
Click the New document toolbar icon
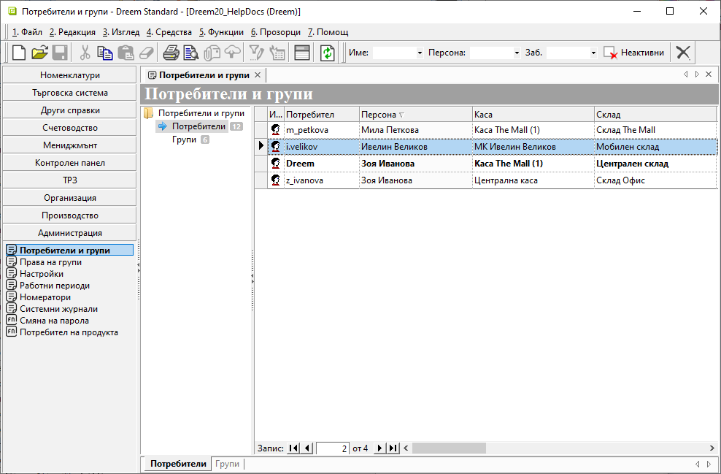(19, 53)
